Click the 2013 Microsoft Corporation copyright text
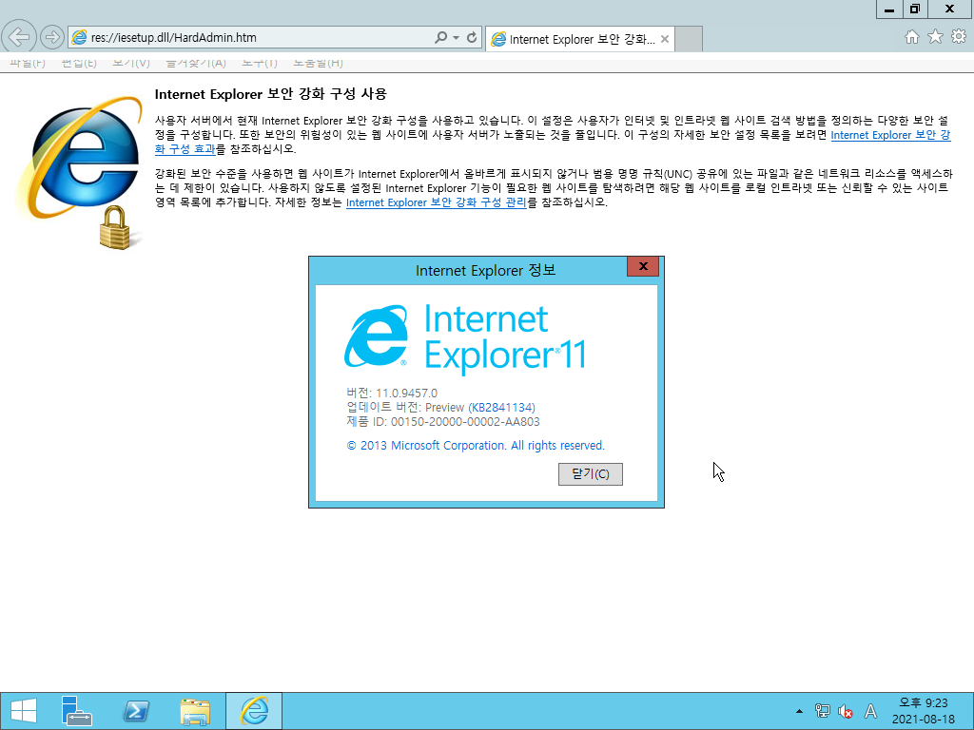This screenshot has height=730, width=974. tap(476, 446)
